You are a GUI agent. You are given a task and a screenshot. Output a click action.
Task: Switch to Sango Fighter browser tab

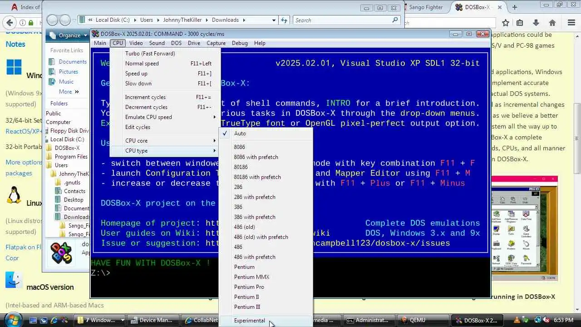tap(426, 7)
